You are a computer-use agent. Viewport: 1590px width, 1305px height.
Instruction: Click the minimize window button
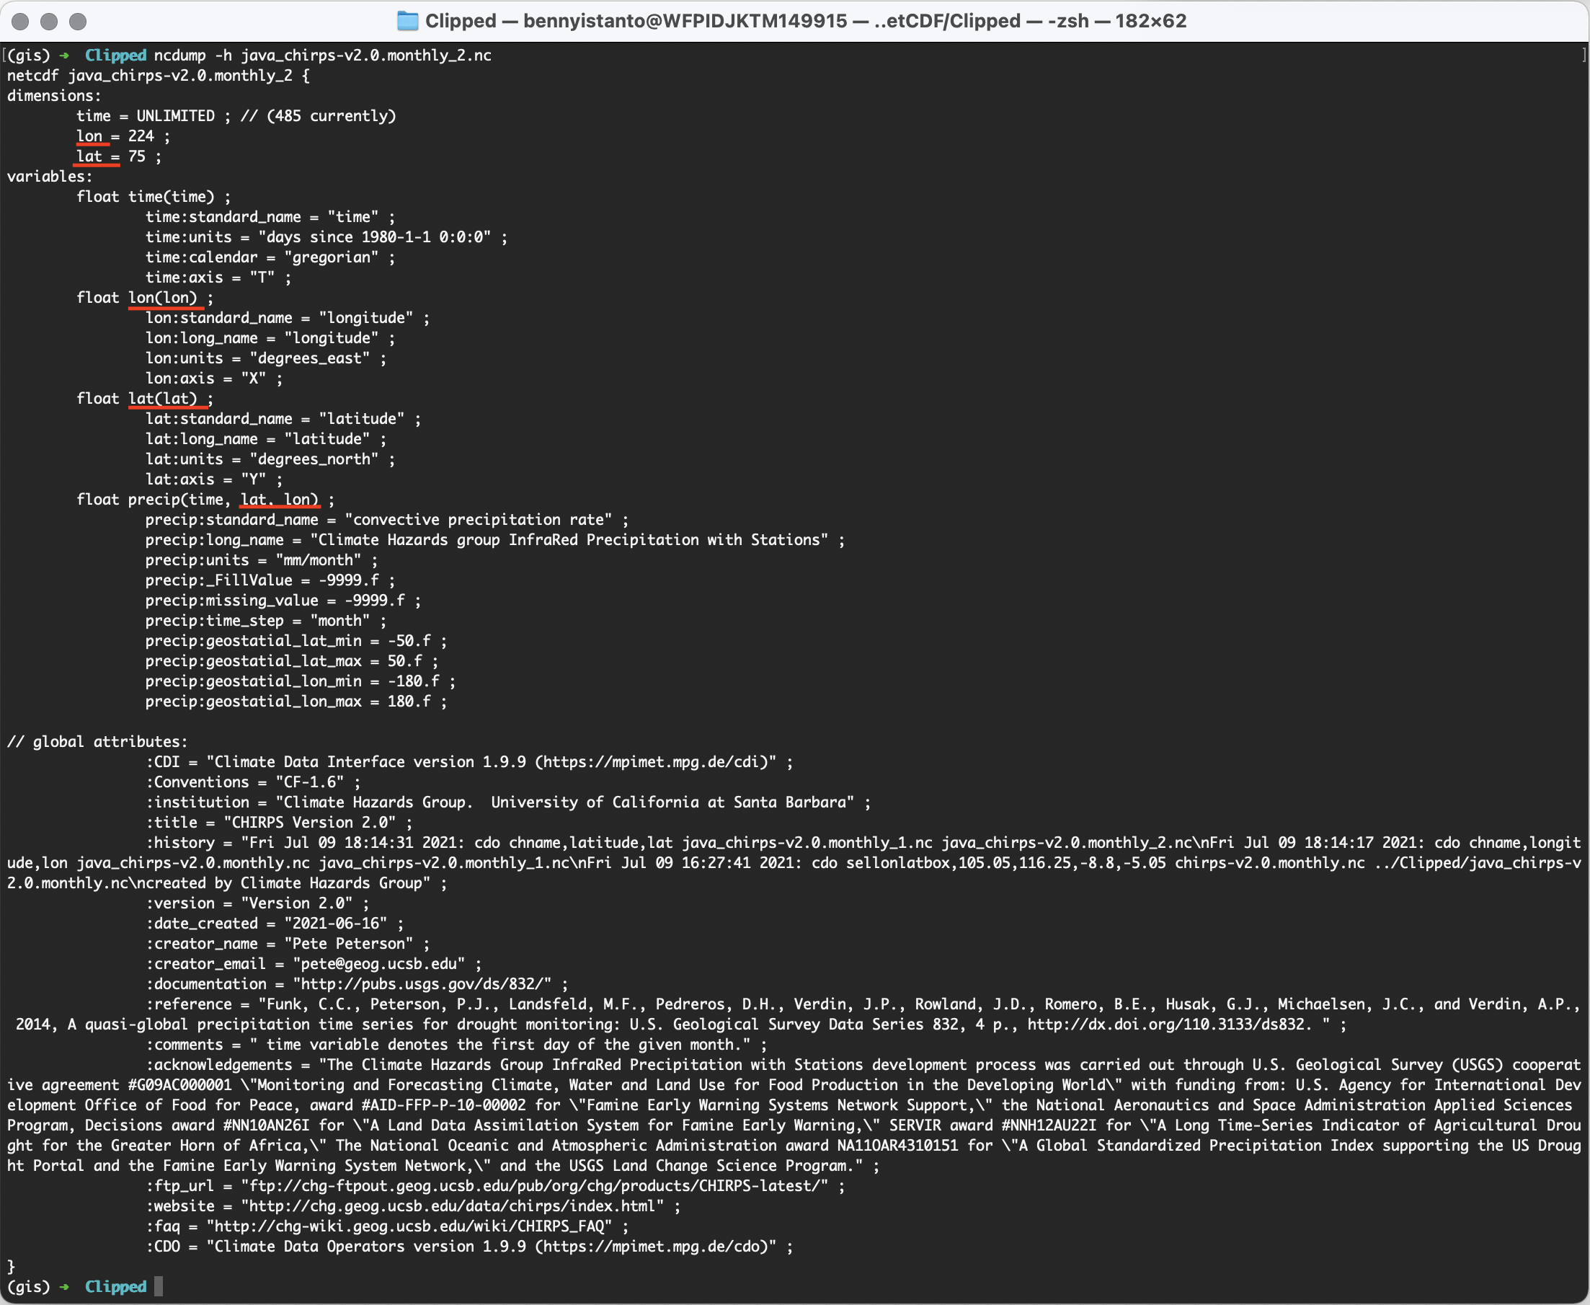tap(49, 21)
